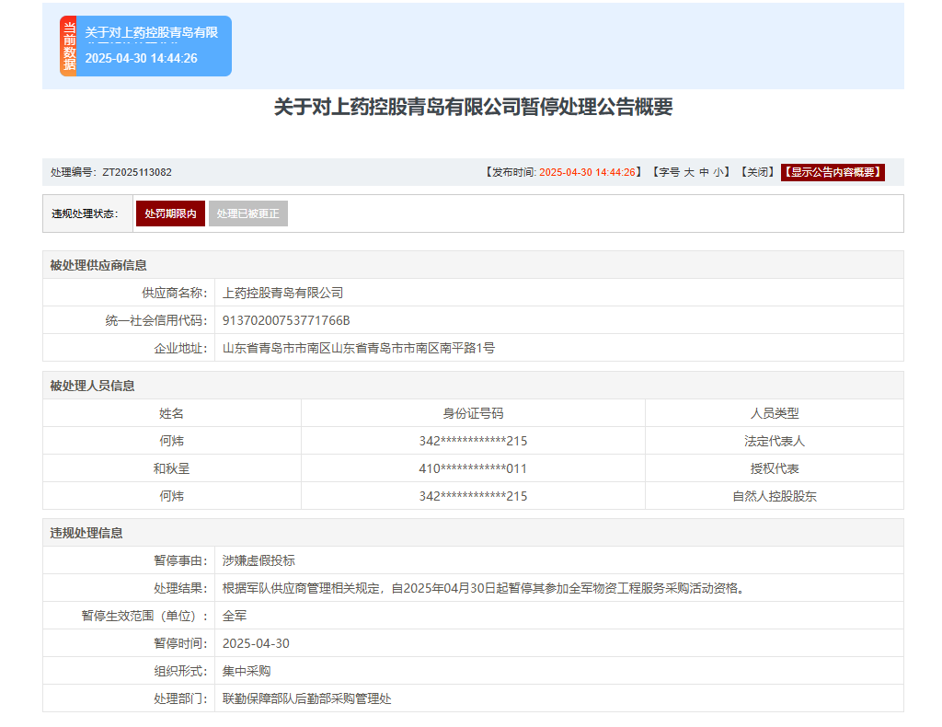
Task: Click the 法定代表人 cell
Action: click(775, 441)
